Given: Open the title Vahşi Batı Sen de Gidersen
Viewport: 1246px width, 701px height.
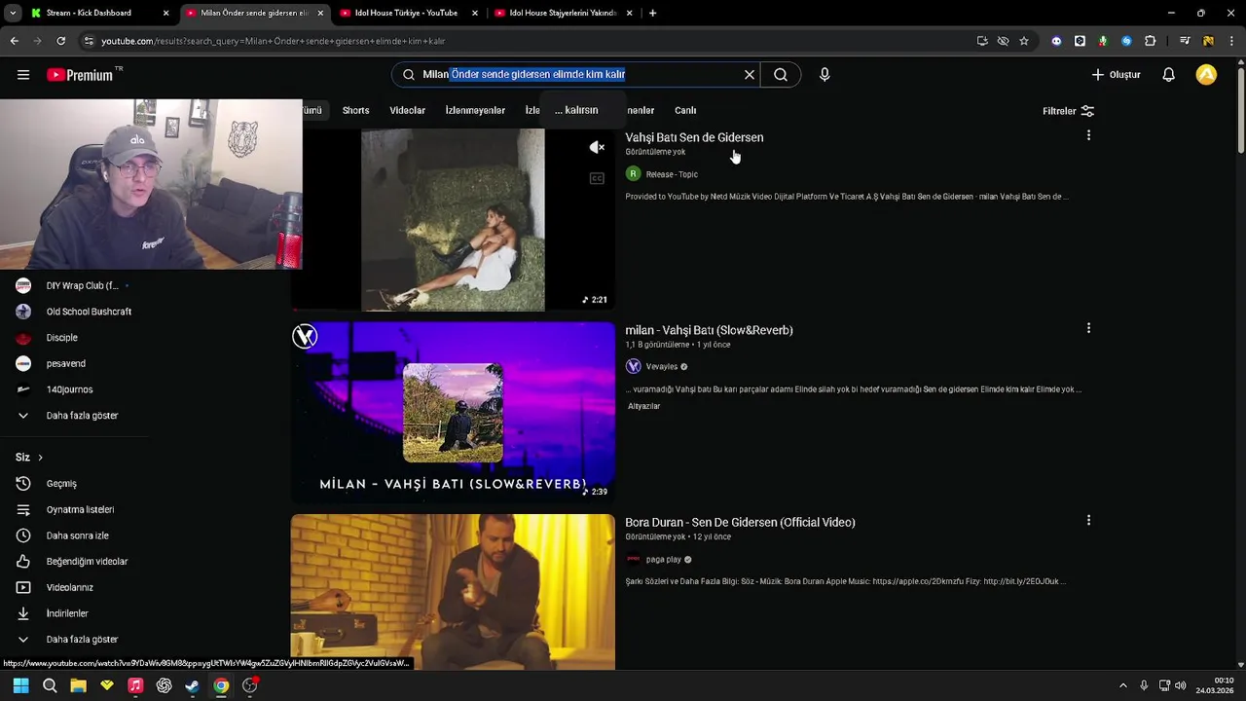Looking at the screenshot, I should click(694, 137).
